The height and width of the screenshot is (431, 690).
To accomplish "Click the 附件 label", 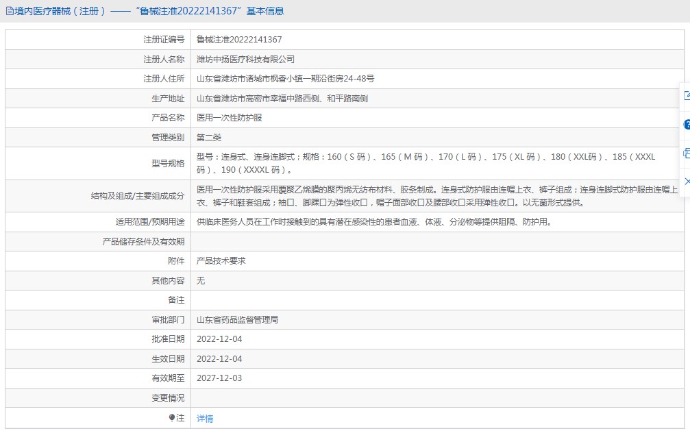I will pyautogui.click(x=176, y=260).
